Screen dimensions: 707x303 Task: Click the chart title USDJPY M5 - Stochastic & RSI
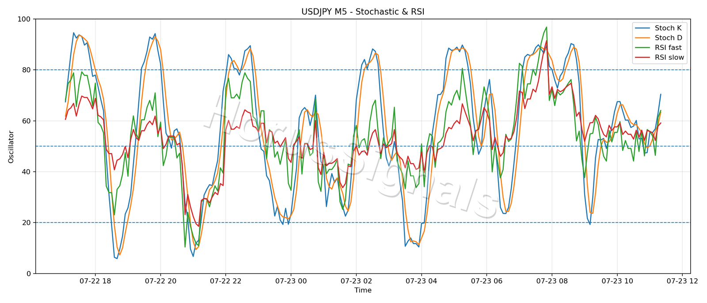click(x=363, y=12)
